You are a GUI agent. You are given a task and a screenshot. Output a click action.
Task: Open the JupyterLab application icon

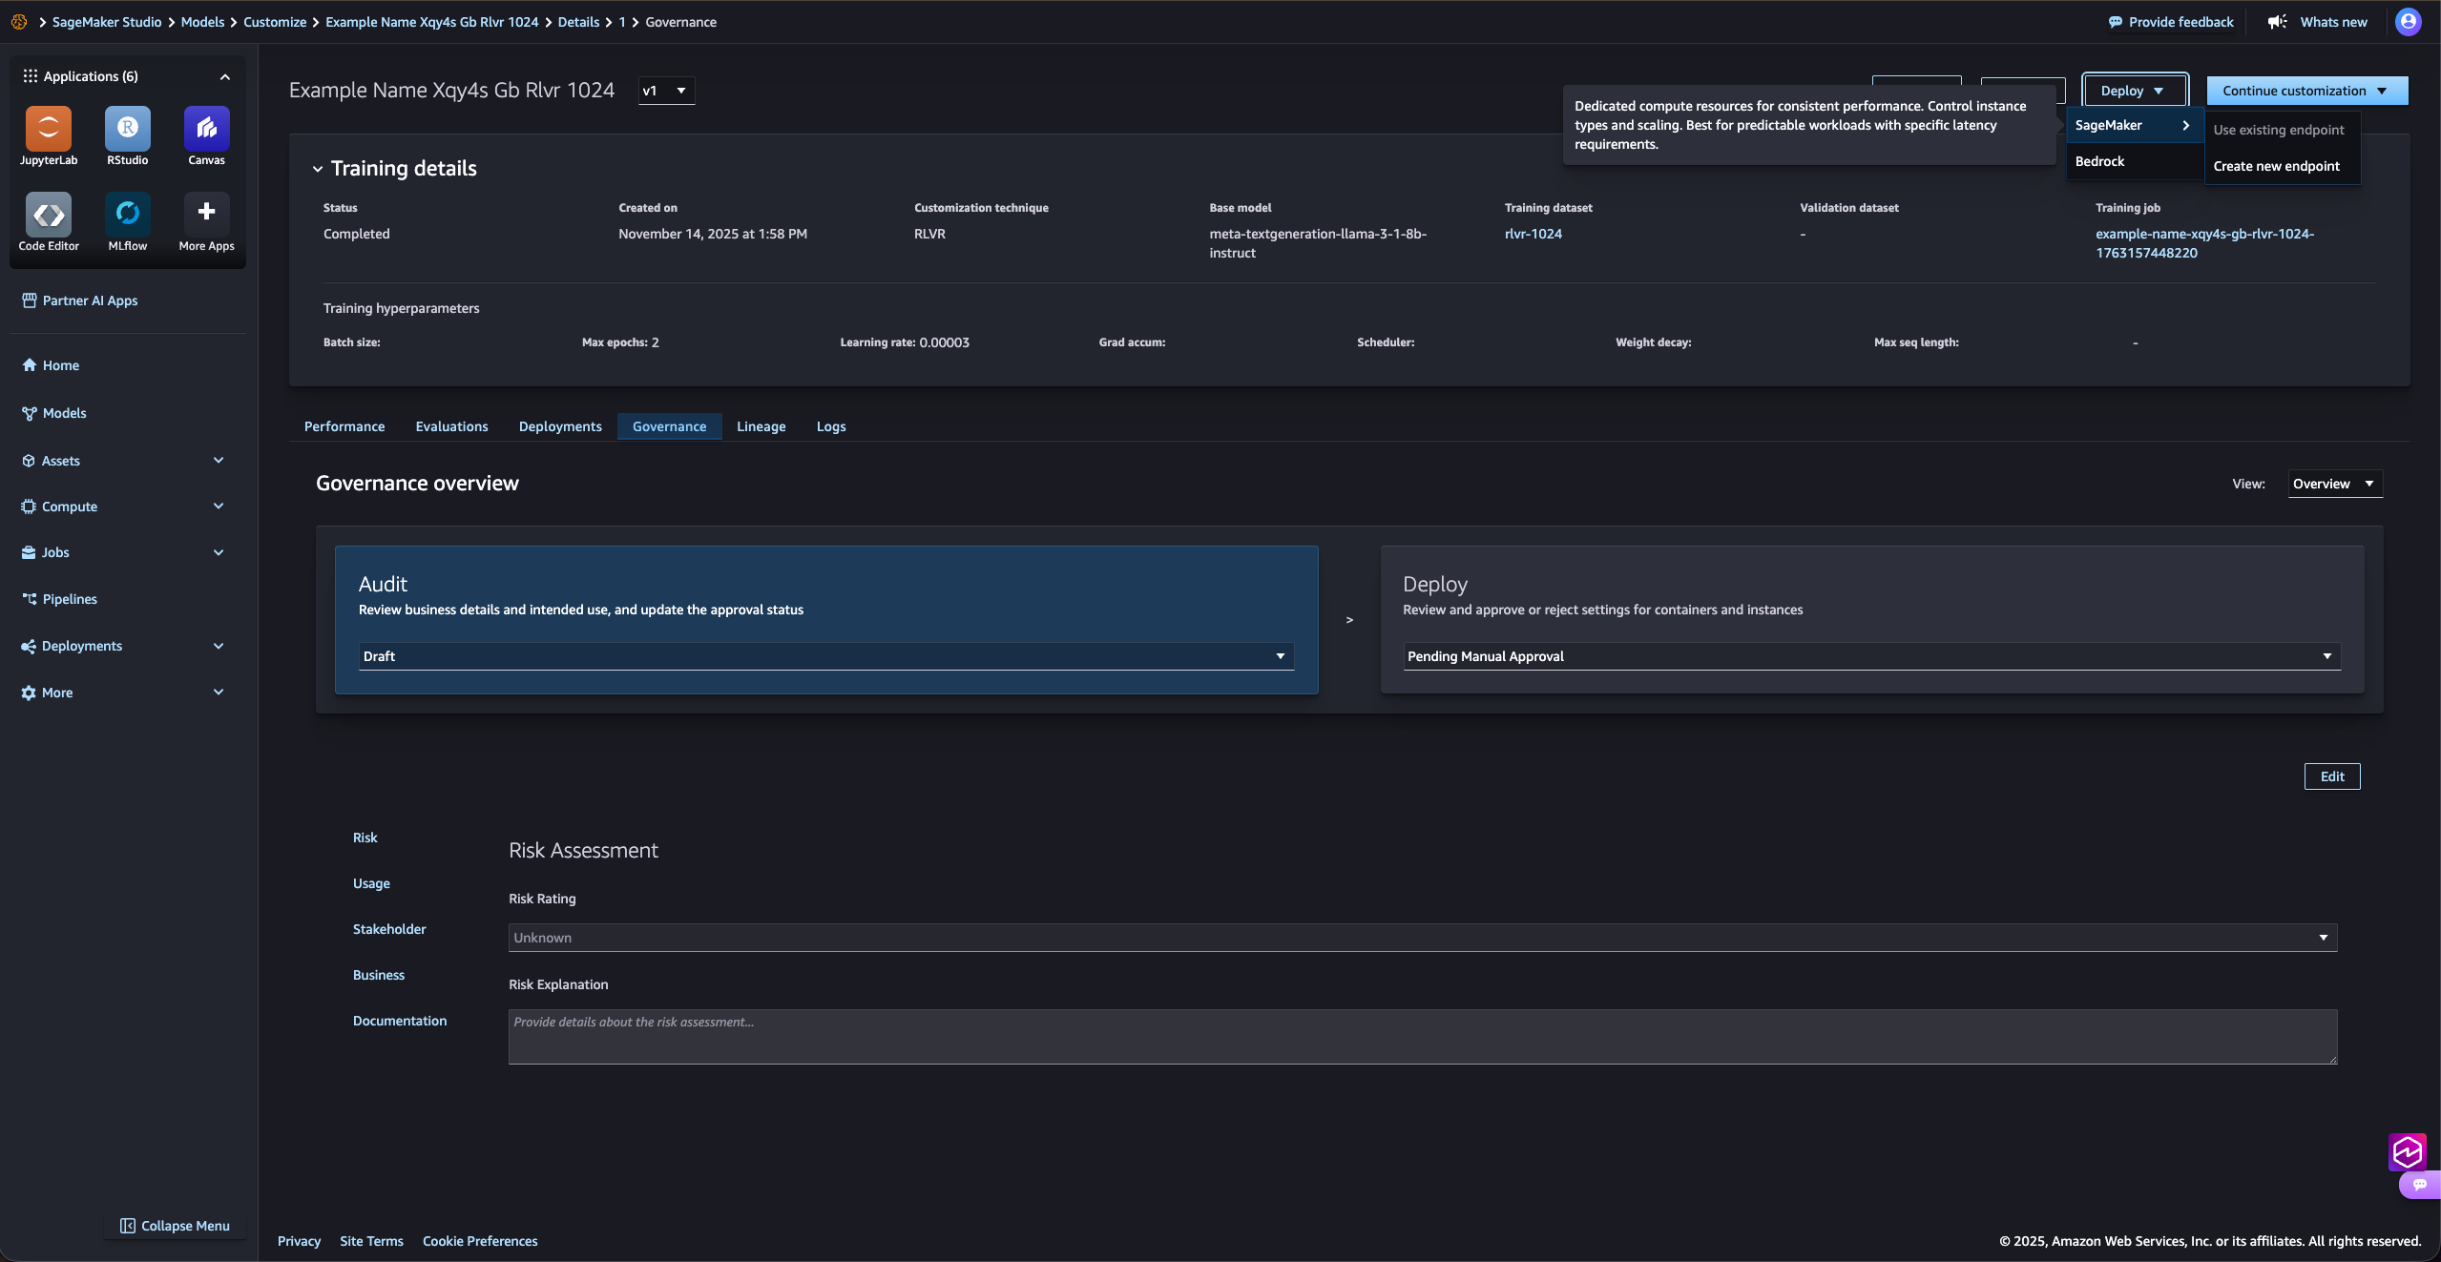pos(49,129)
